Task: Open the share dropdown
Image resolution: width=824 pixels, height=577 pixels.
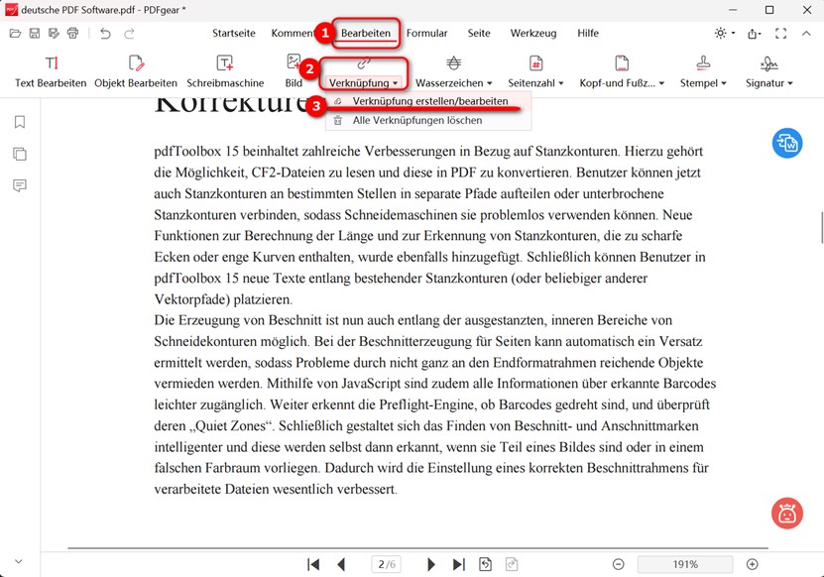Action: click(x=755, y=34)
